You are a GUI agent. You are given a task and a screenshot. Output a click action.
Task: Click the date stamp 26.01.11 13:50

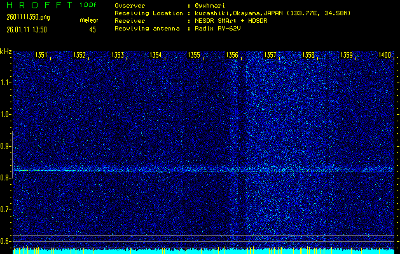coord(27,30)
